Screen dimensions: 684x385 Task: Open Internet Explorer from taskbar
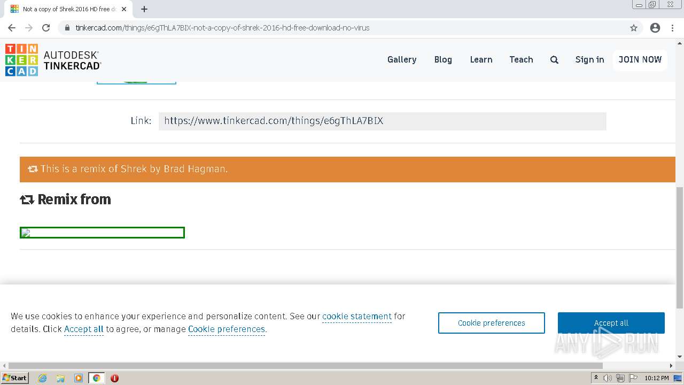pyautogui.click(x=42, y=378)
